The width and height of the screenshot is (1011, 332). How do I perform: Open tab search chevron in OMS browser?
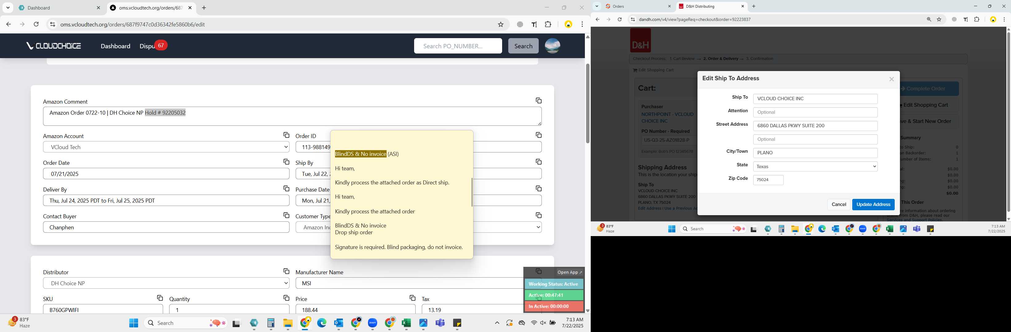point(8,8)
